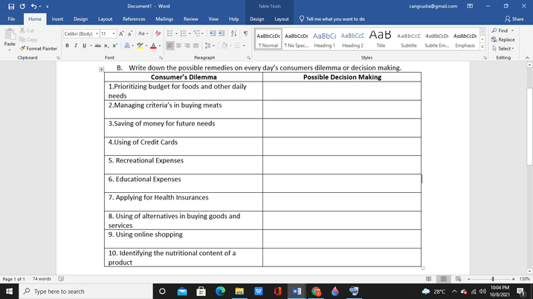Screen dimensions: 533x299
Task: Increase paragraph indent
Action: tap(222, 33)
